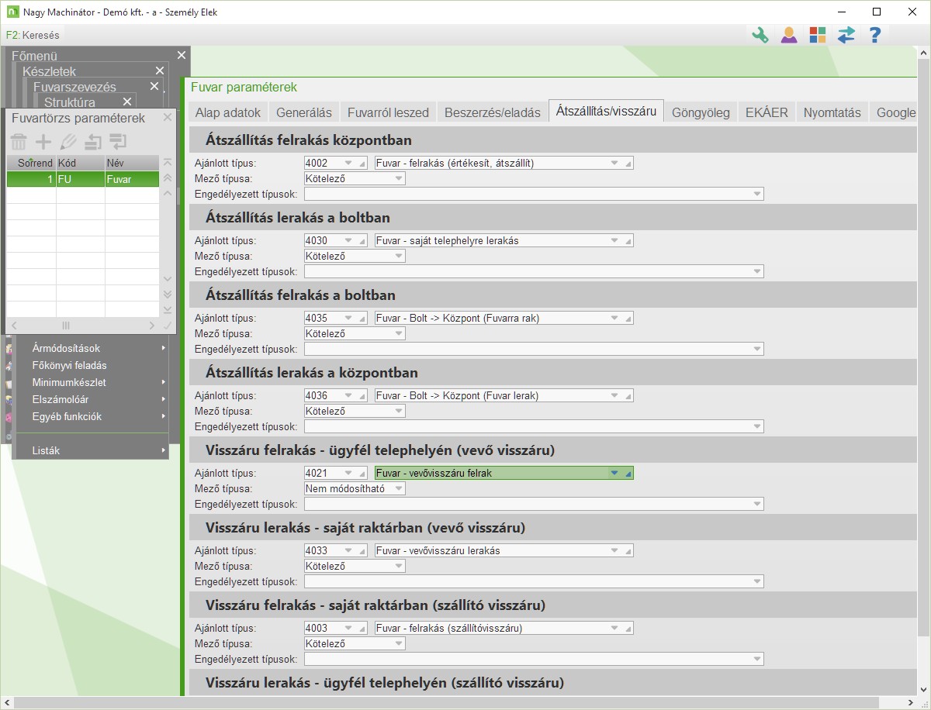Viewport: 931px width, 710px height.
Task: Close the Struktúra panel
Action: tap(127, 102)
